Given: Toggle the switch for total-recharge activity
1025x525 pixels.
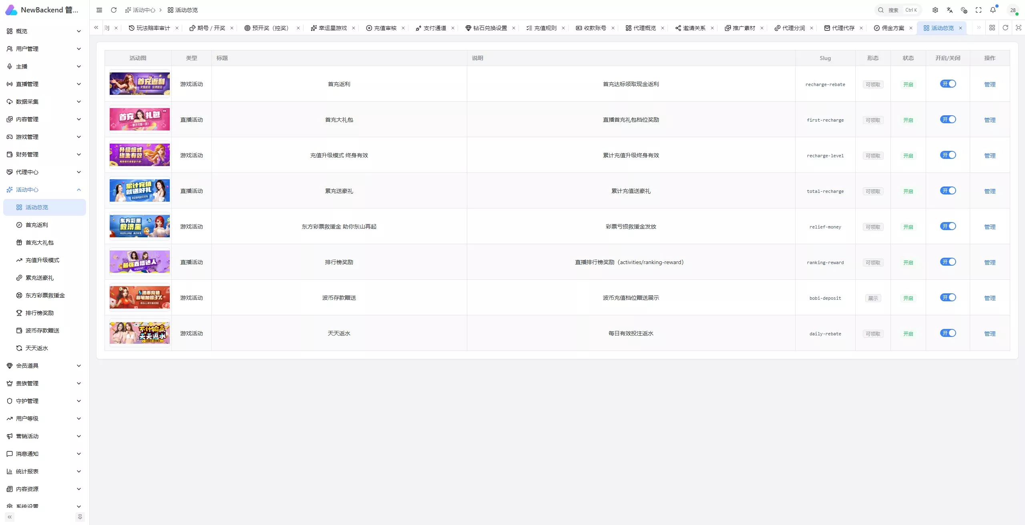Looking at the screenshot, I should point(948,191).
